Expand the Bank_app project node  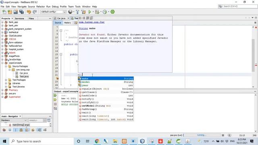[x=2, y=22]
